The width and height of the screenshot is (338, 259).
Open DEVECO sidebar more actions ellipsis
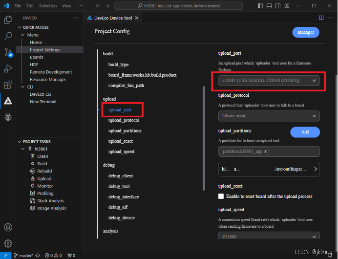[x=75, y=18]
